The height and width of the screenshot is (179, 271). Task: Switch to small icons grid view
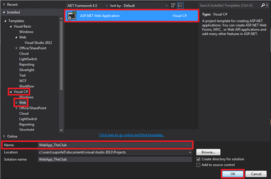[x=173, y=6]
